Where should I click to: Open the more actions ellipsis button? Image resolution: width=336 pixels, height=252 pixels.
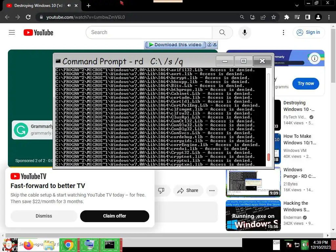click(212, 191)
